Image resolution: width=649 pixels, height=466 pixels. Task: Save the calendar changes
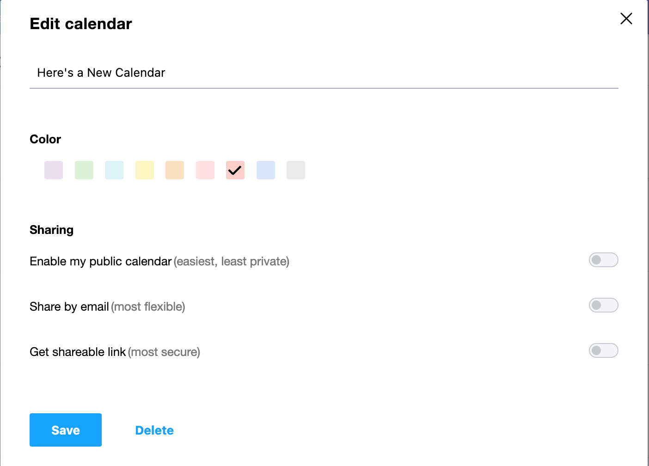pyautogui.click(x=66, y=430)
